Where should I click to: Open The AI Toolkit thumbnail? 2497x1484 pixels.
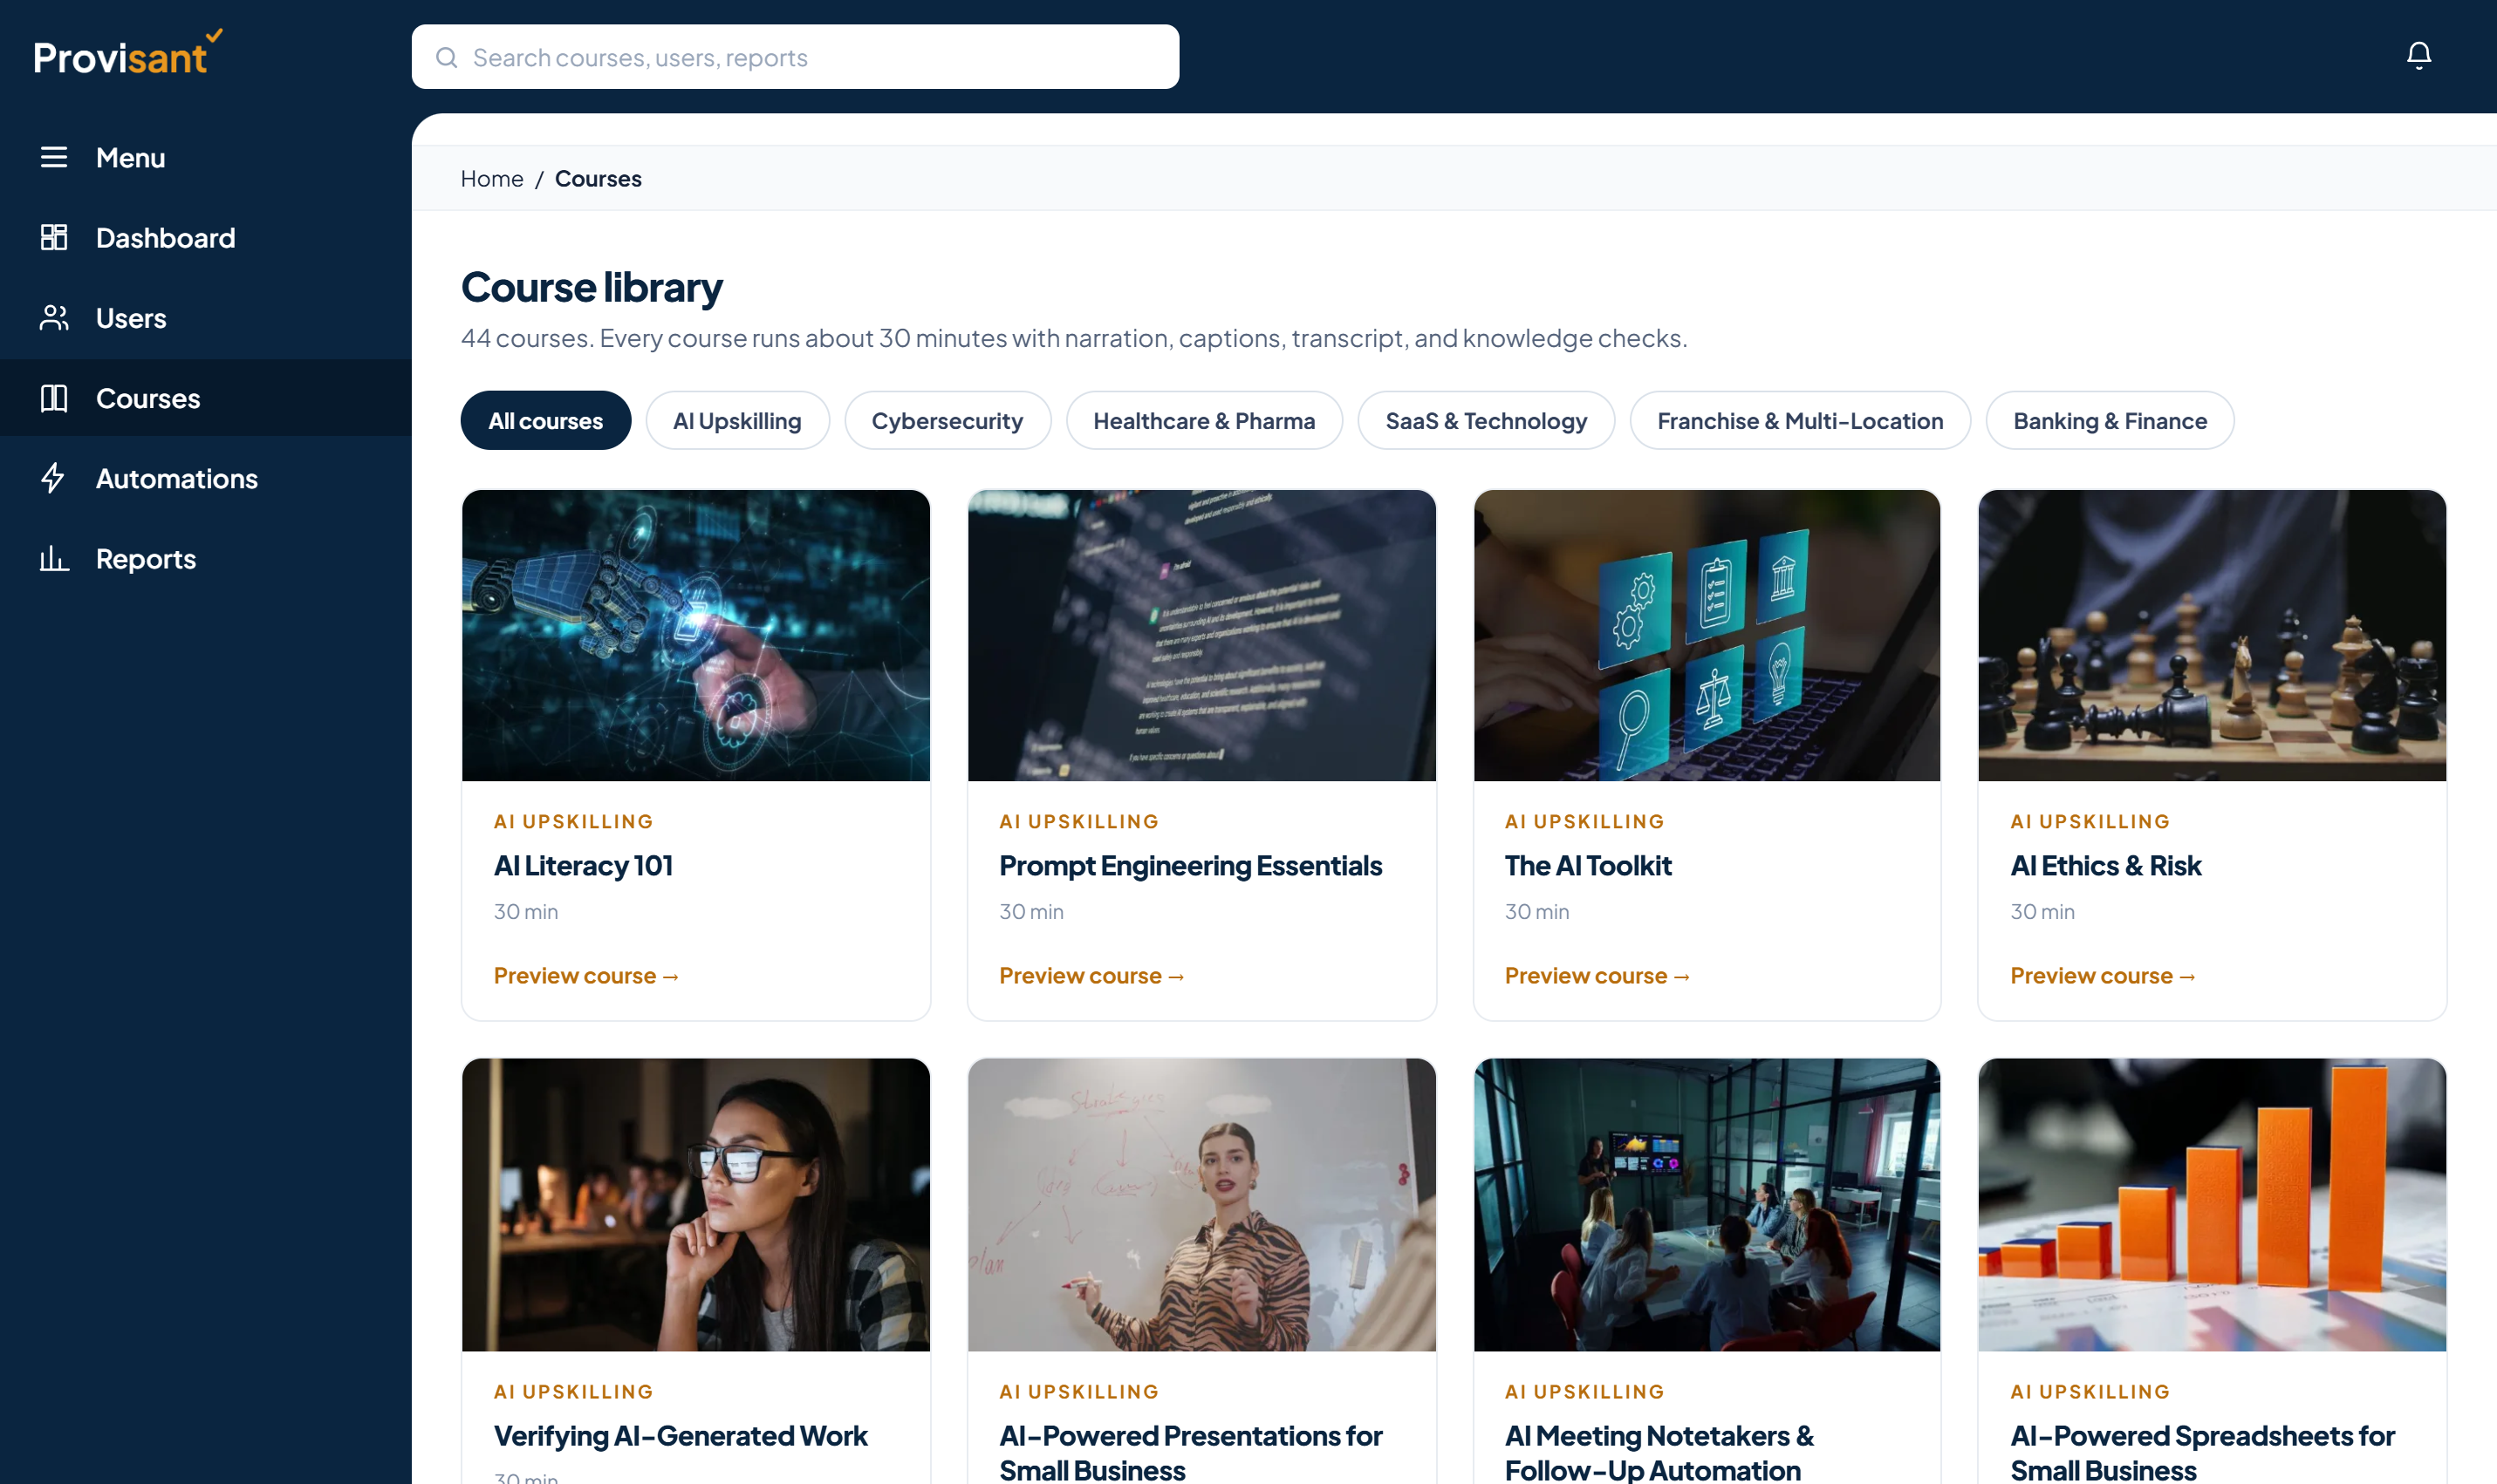point(1707,635)
